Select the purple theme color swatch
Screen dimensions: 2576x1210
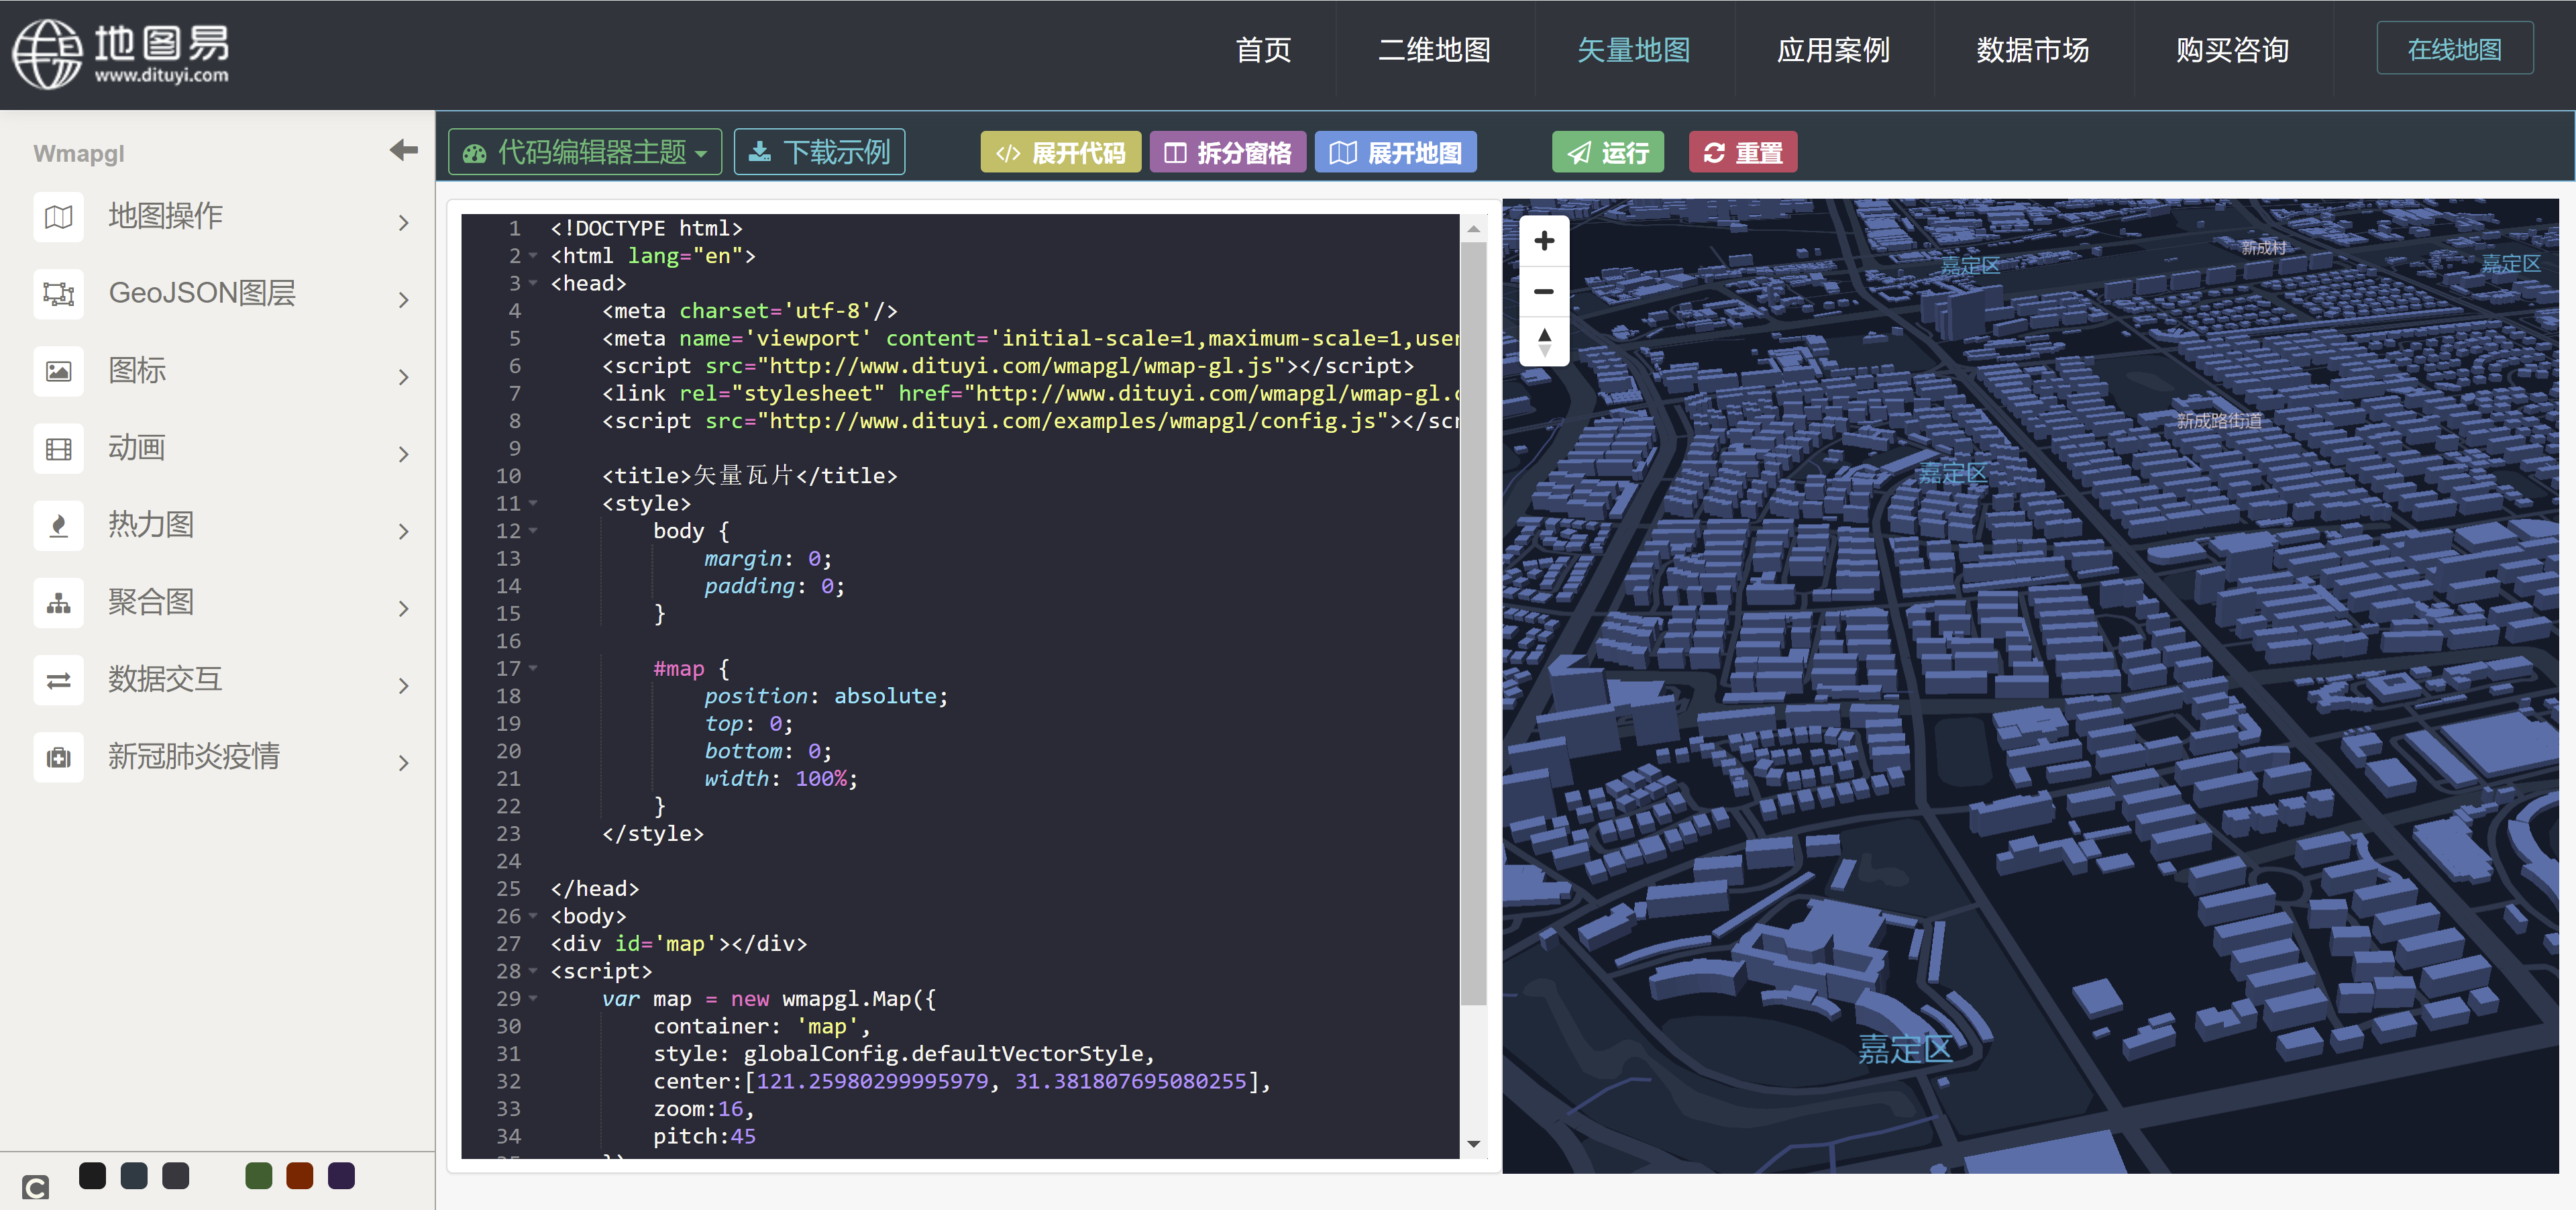(342, 1176)
